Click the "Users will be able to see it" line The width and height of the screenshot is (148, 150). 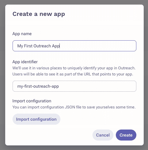pos(73,74)
